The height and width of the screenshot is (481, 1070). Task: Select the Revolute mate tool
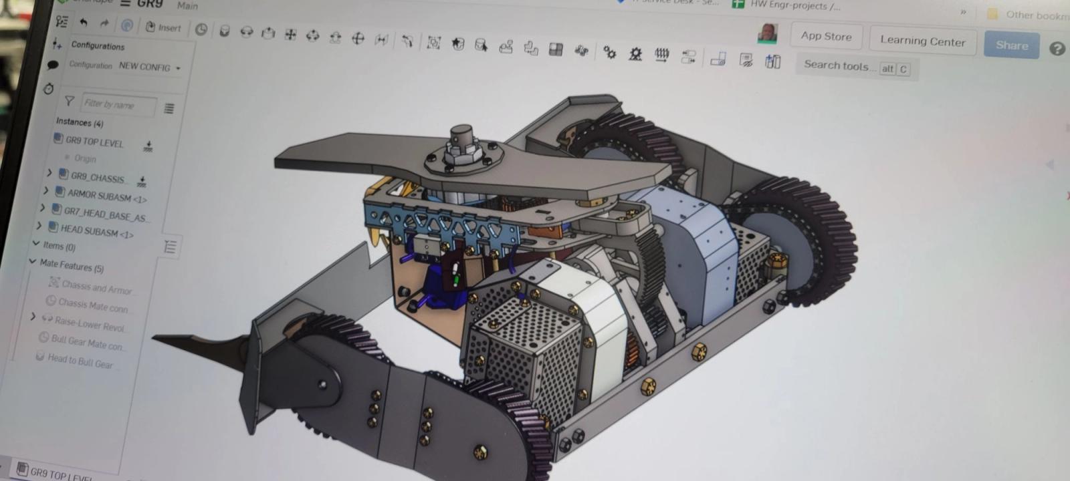coord(246,32)
